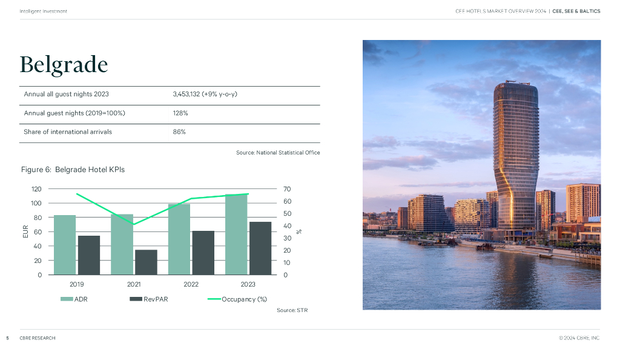
Task: Select the 2022 ADR bar in chart
Action: coord(179,239)
